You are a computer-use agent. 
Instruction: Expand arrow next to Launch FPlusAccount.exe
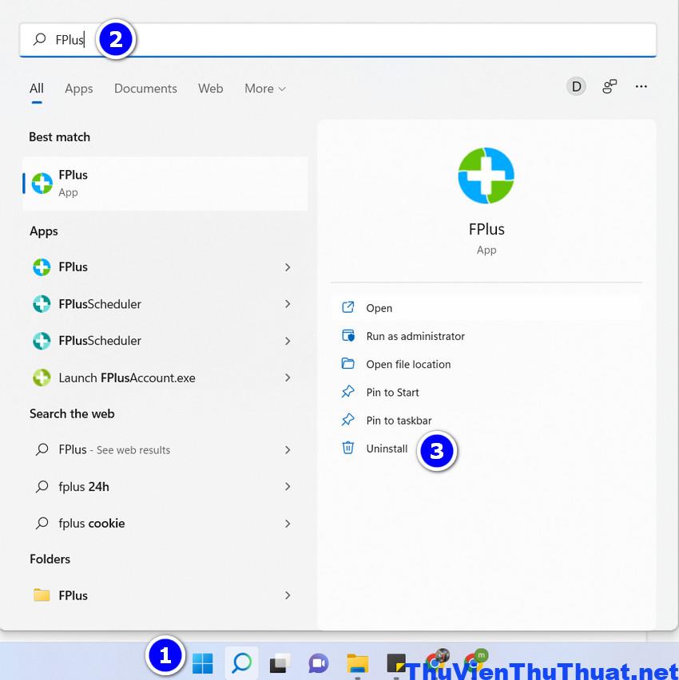(288, 378)
